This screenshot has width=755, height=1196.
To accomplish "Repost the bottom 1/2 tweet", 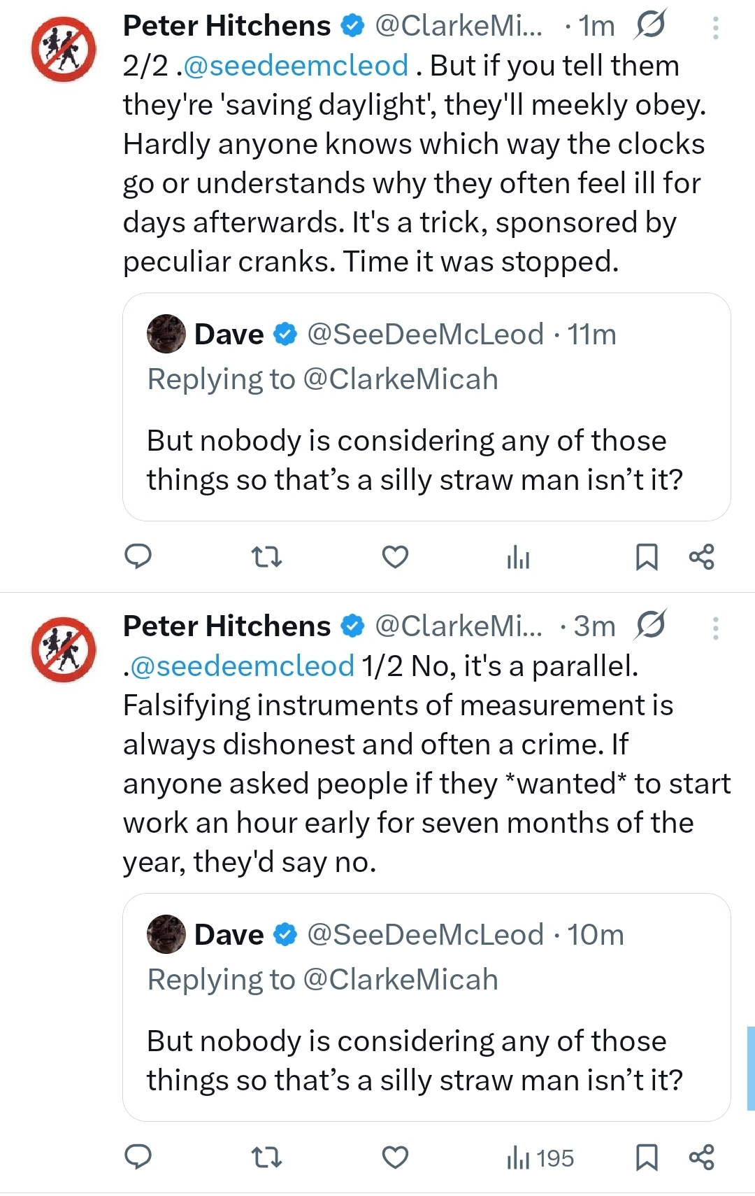I will pos(266,1158).
